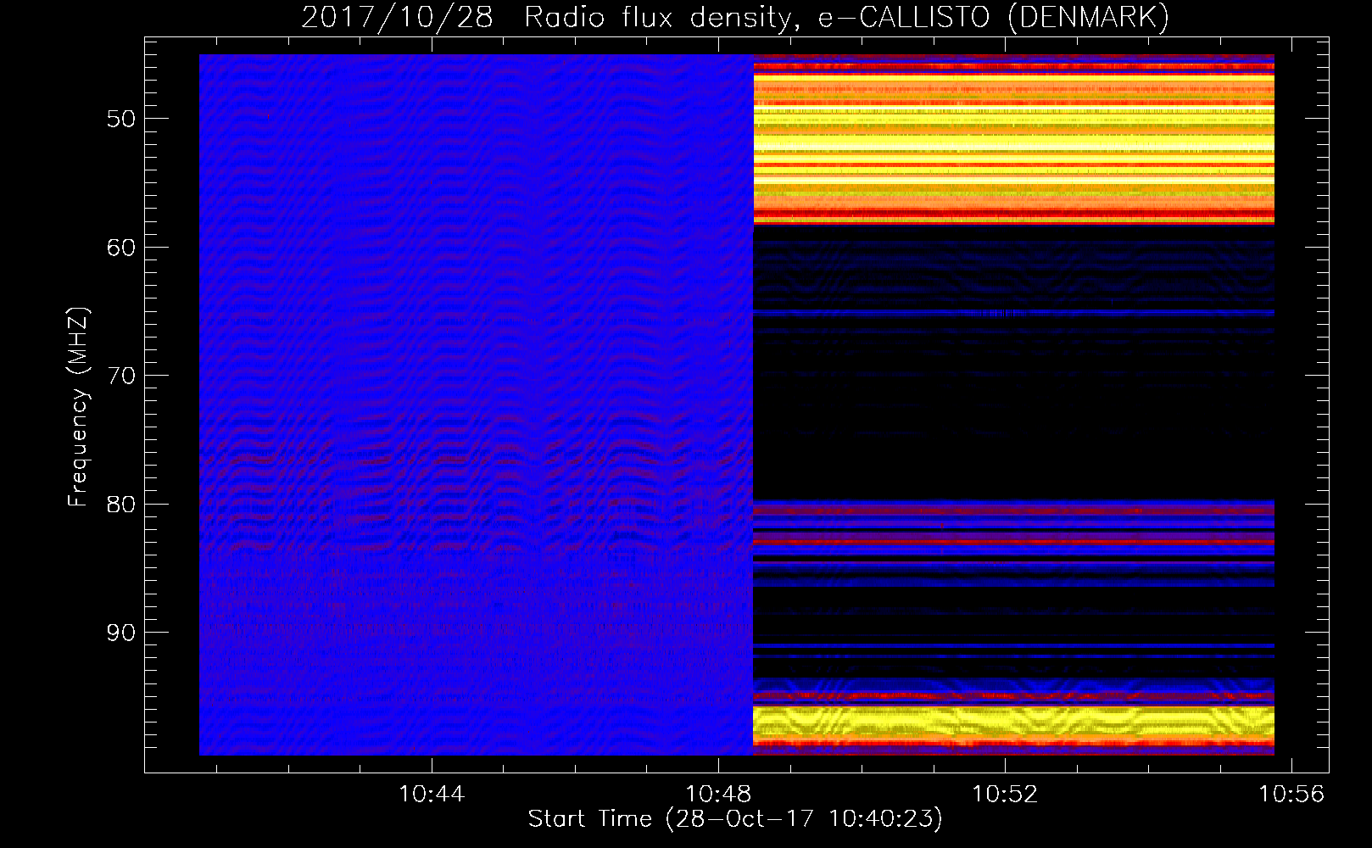
Task: Click the '70' frequency tick label
Action: click(121, 376)
